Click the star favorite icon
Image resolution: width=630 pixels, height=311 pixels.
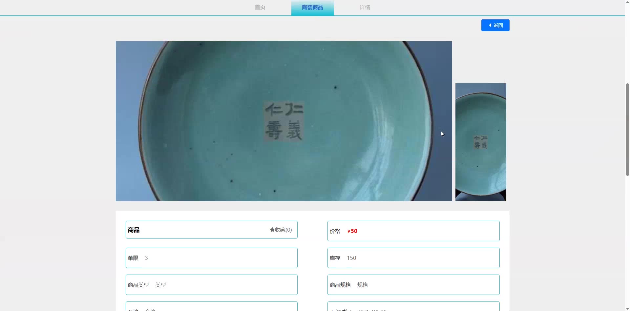click(x=272, y=230)
